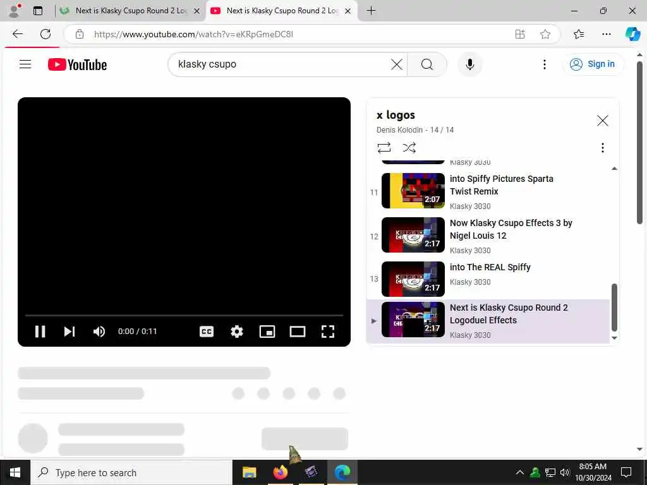
Task: Open system tray volume icon
Action: pos(565,472)
